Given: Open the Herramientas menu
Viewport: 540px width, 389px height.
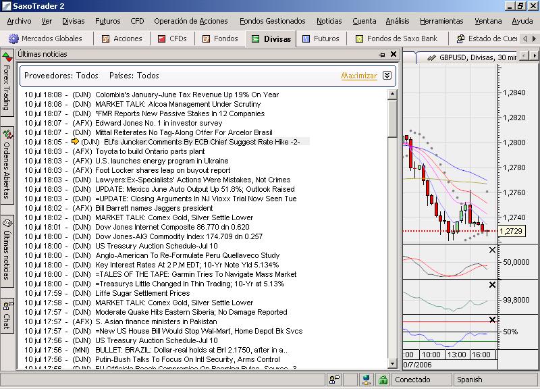Looking at the screenshot, I should pyautogui.click(x=441, y=21).
